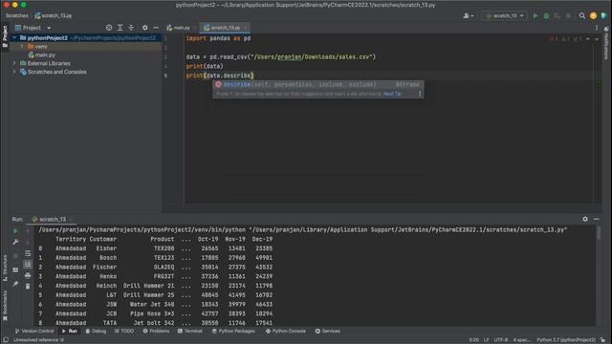Open the Code With Me user icon
This screenshot has height=344, width=612.
468,16
